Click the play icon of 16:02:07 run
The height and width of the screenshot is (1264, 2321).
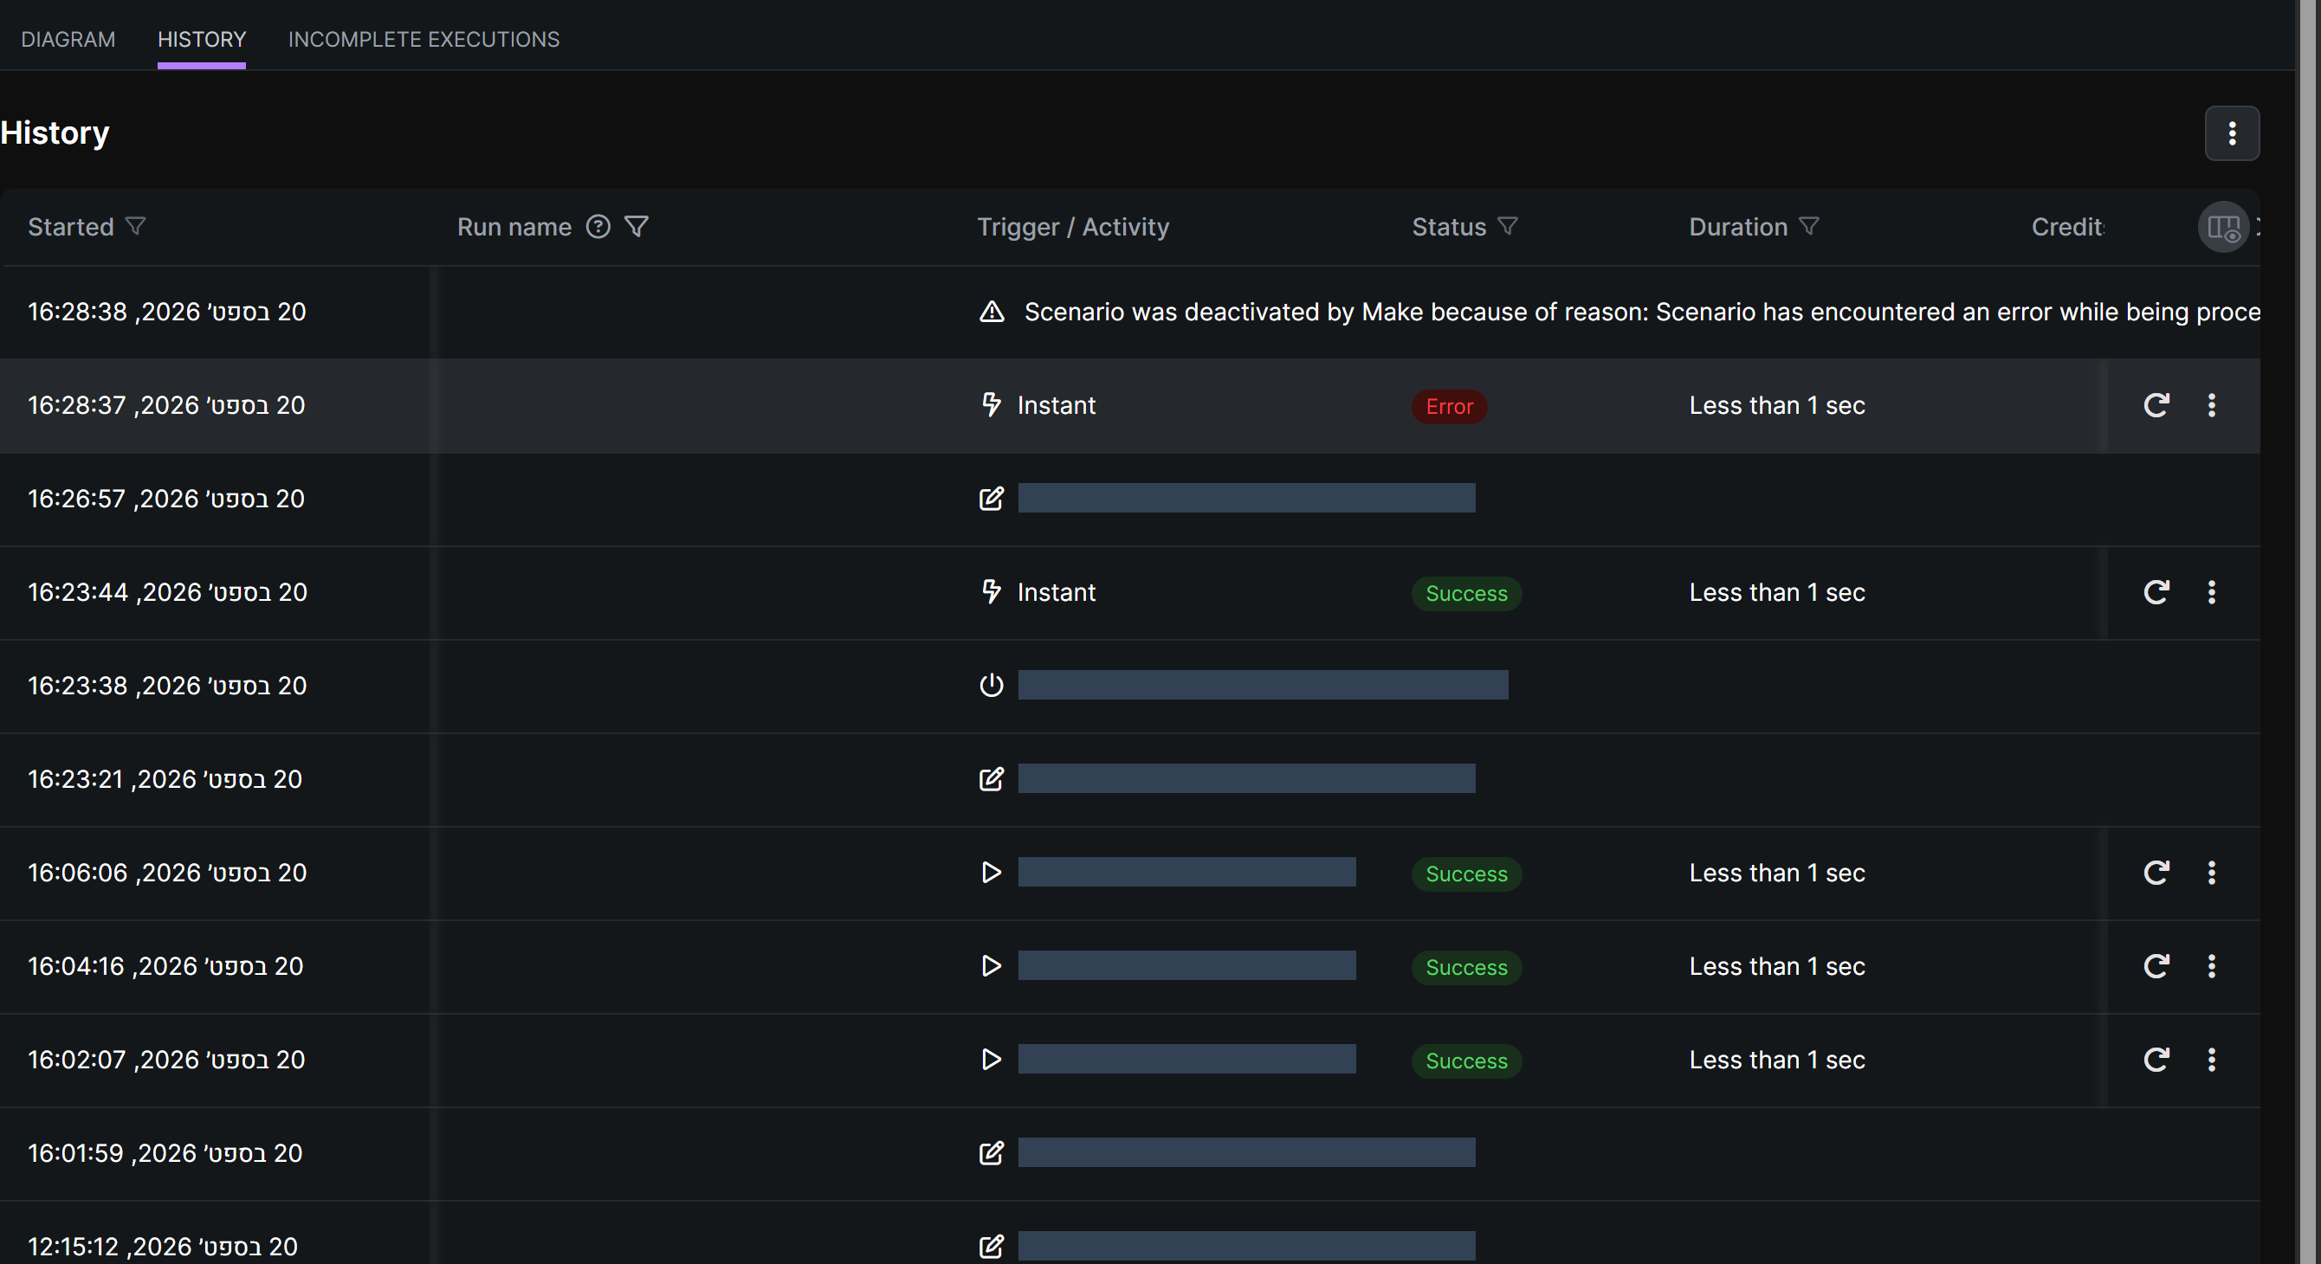point(991,1060)
